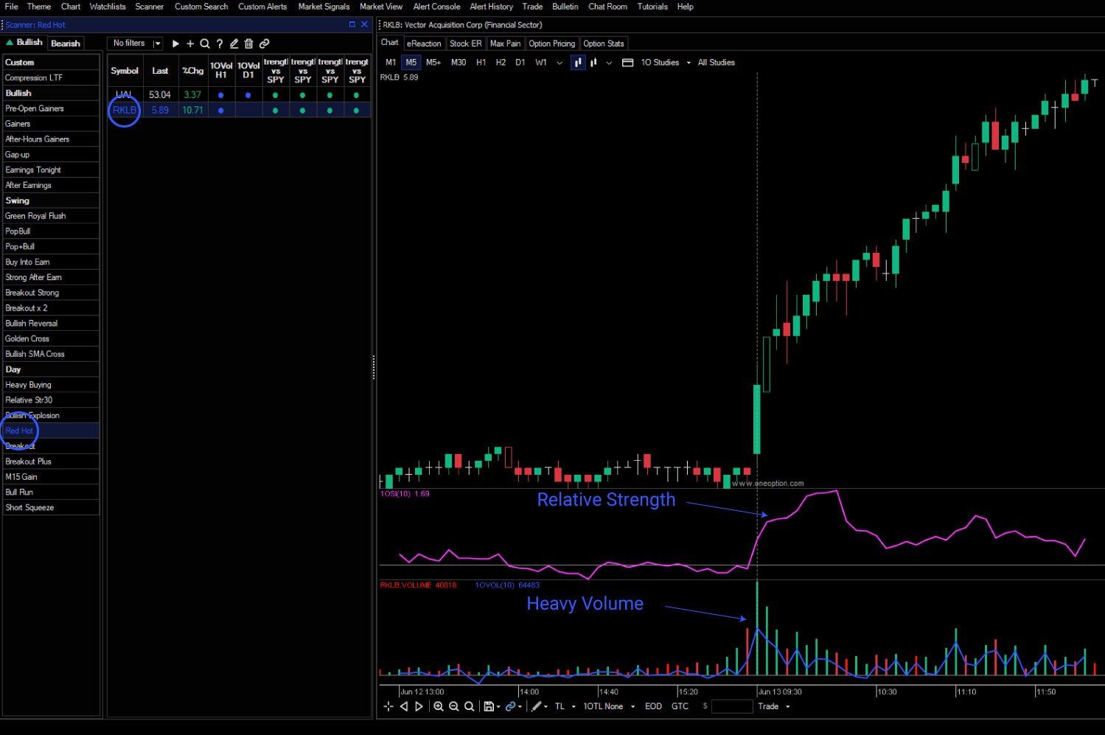
Task: Open the Watchlists menu
Action: point(108,7)
